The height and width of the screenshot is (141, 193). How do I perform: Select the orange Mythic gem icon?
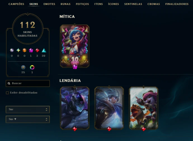click(25, 50)
